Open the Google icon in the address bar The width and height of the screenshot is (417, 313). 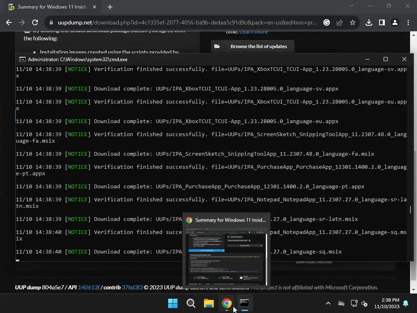[x=326, y=23]
